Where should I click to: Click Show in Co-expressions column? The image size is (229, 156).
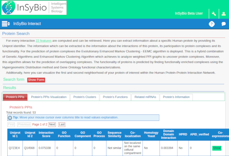[x=216, y=148]
